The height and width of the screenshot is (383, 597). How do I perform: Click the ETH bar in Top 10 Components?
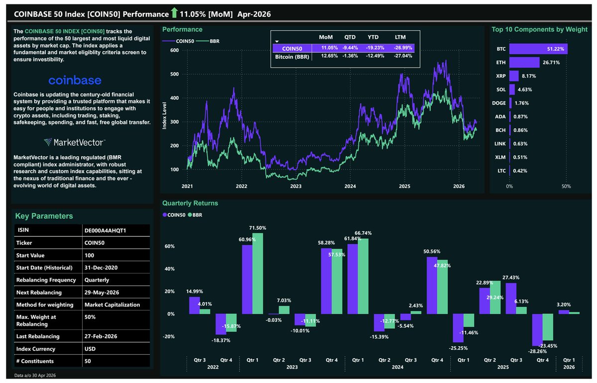click(524, 62)
